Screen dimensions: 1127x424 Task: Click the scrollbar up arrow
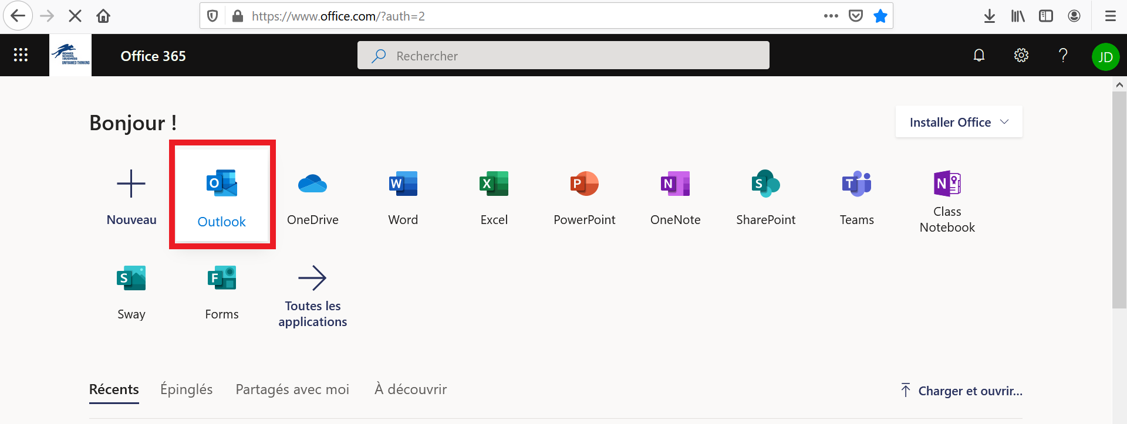click(x=1119, y=84)
